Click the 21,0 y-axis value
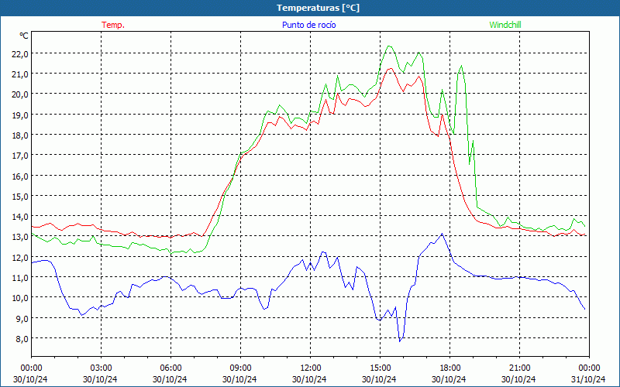Image resolution: width=620 pixels, height=387 pixels. [x=20, y=74]
